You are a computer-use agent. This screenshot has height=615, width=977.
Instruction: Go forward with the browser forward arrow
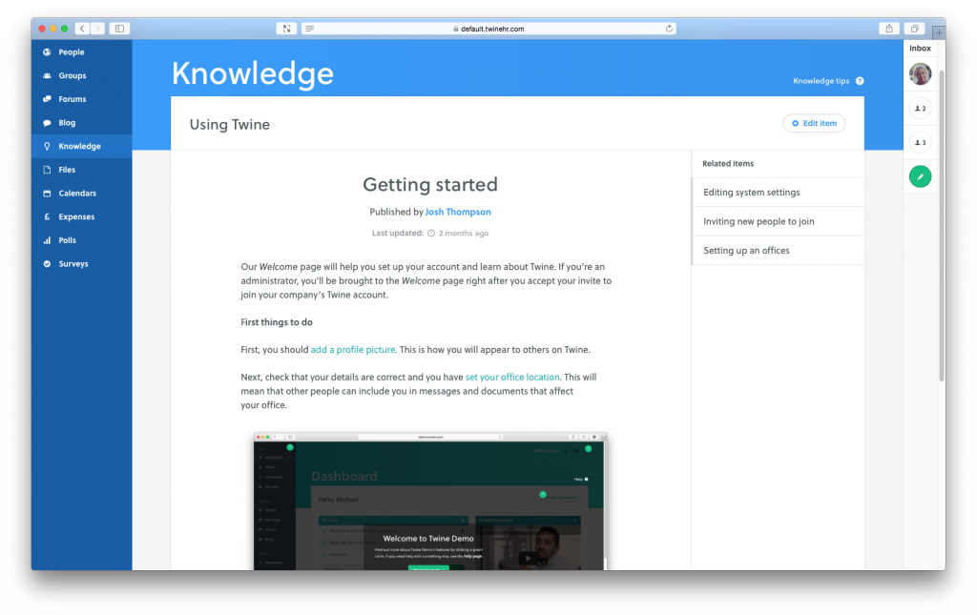(98, 29)
